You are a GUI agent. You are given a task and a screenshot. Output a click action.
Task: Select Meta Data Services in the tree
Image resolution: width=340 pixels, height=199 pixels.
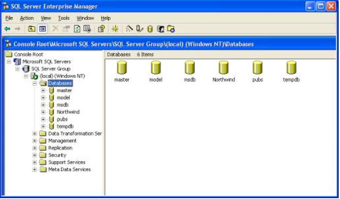(x=69, y=169)
